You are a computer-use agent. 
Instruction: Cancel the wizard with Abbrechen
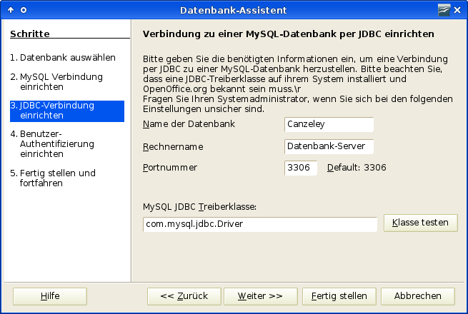[418, 296]
